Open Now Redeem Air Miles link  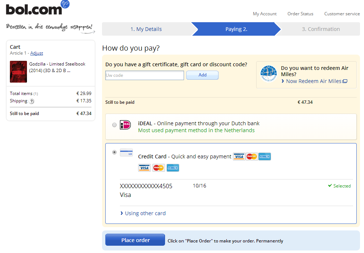point(314,81)
